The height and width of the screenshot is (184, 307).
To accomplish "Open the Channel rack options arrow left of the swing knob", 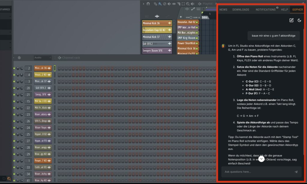I will [x=14, y=58].
